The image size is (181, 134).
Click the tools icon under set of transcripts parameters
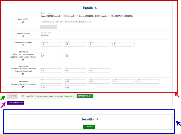click(23, 87)
